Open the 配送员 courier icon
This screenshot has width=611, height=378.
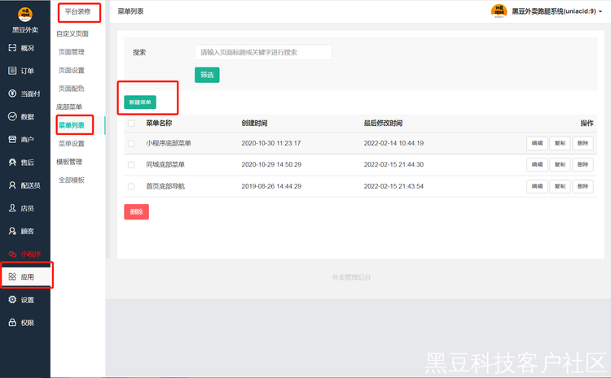click(12, 185)
